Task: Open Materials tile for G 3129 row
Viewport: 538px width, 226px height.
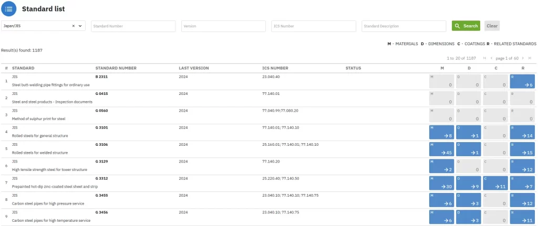Action: point(441,166)
